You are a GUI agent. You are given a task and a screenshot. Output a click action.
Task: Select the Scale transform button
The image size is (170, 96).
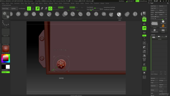click(42, 9)
